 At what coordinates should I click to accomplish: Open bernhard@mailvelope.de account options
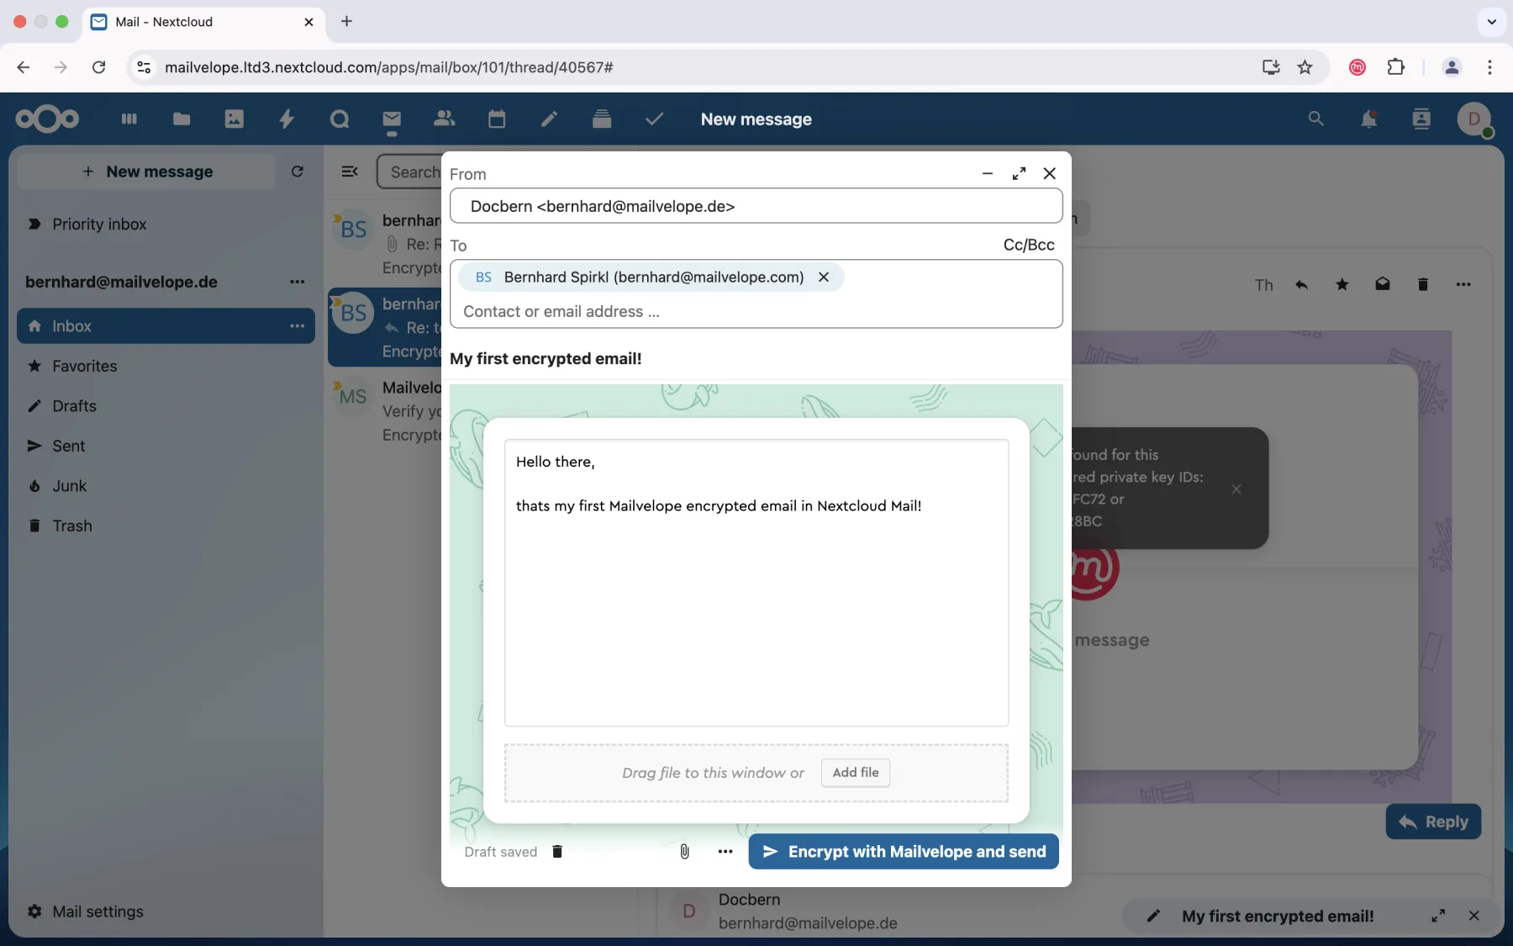tap(298, 282)
